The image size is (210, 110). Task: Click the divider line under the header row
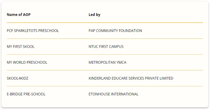pyautogui.click(x=105, y=22)
